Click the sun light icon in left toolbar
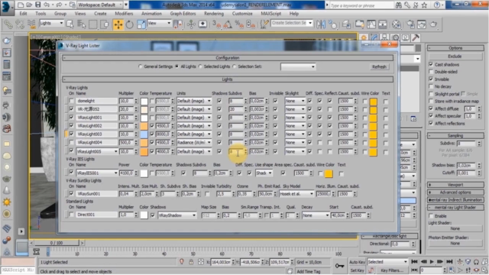The image size is (489, 275). 7,202
